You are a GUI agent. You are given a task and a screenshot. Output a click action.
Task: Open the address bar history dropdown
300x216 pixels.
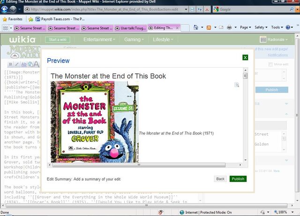click(186, 9)
